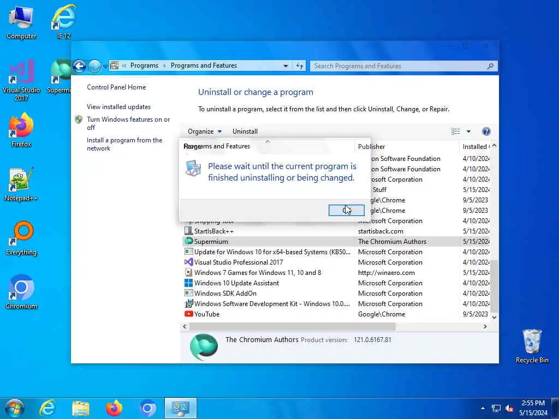Click the startisback.com publisher cell

pyautogui.click(x=380, y=231)
